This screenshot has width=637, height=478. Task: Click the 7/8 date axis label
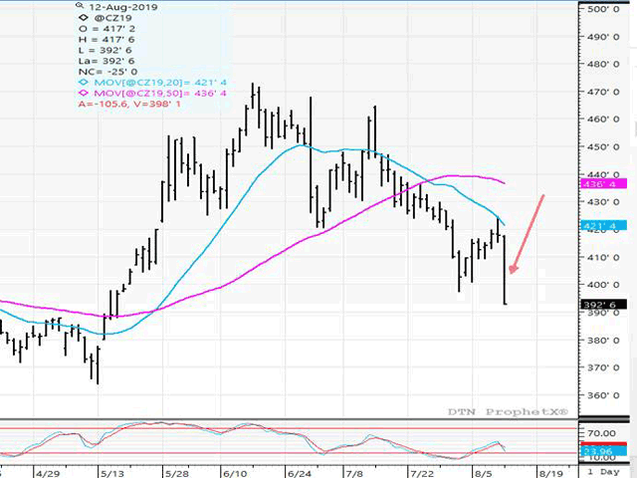click(x=354, y=474)
